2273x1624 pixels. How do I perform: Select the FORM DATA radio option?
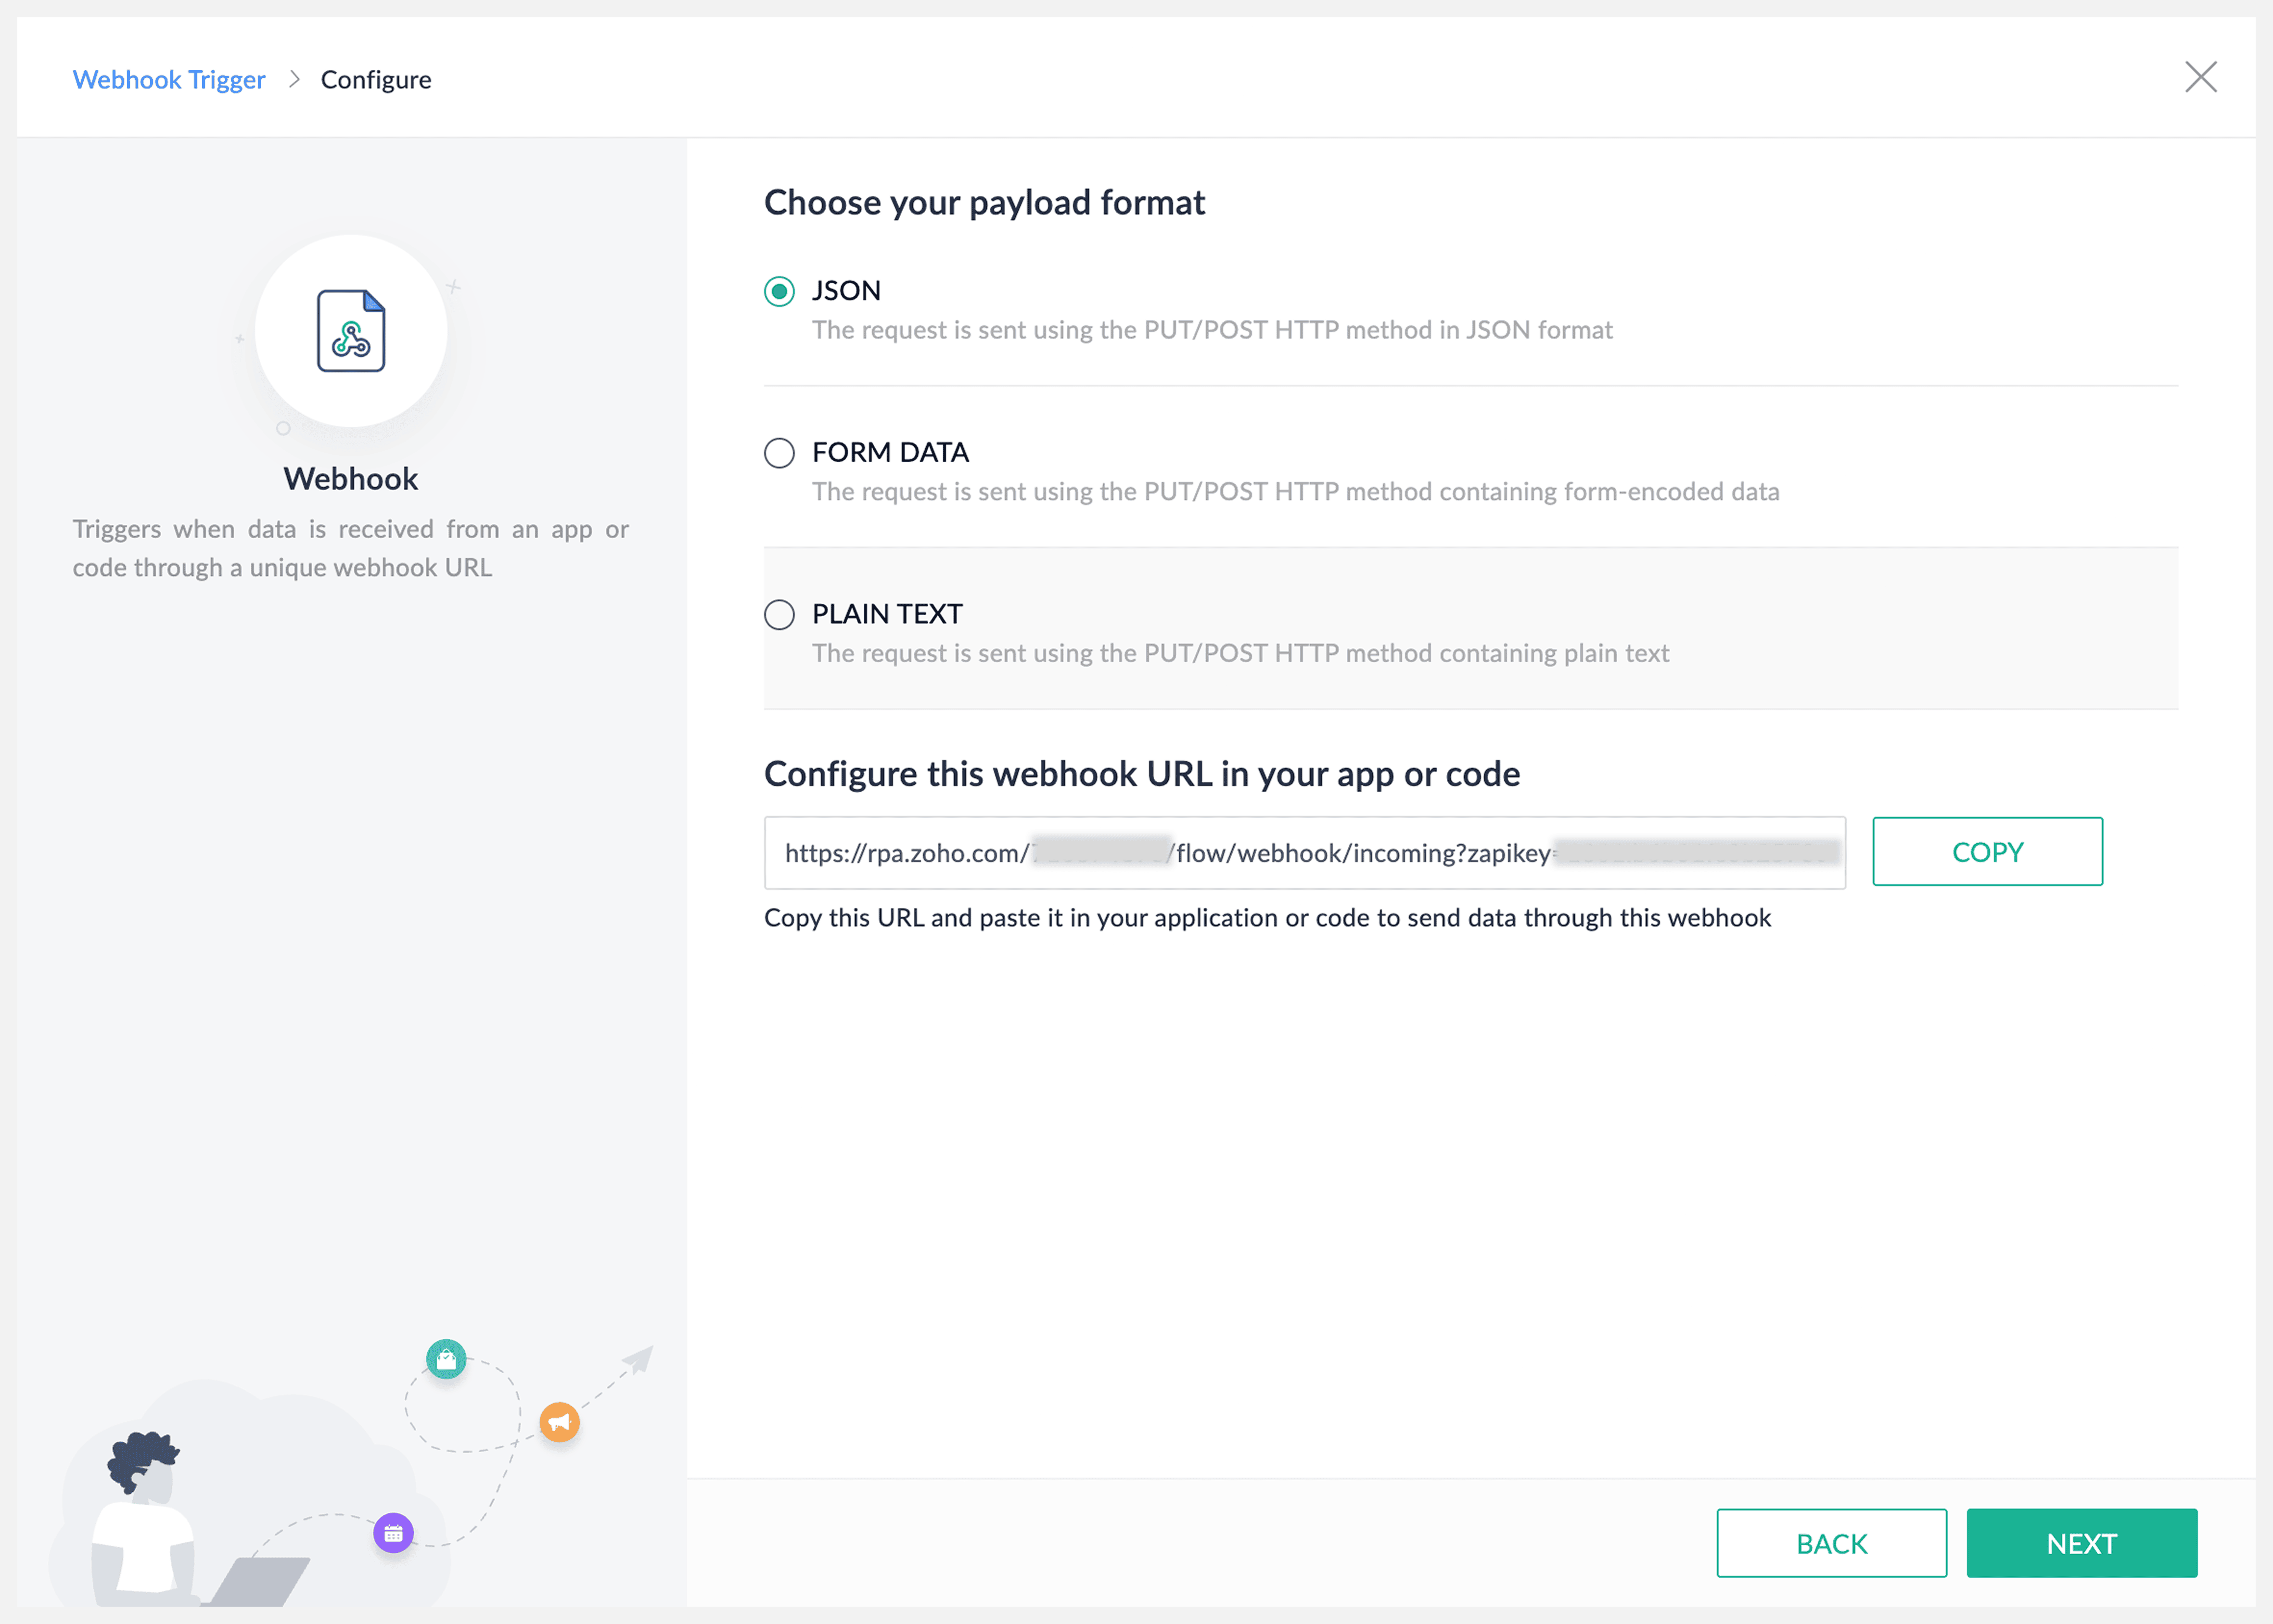coord(779,453)
